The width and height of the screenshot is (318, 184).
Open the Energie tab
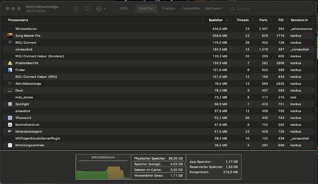[168, 8]
